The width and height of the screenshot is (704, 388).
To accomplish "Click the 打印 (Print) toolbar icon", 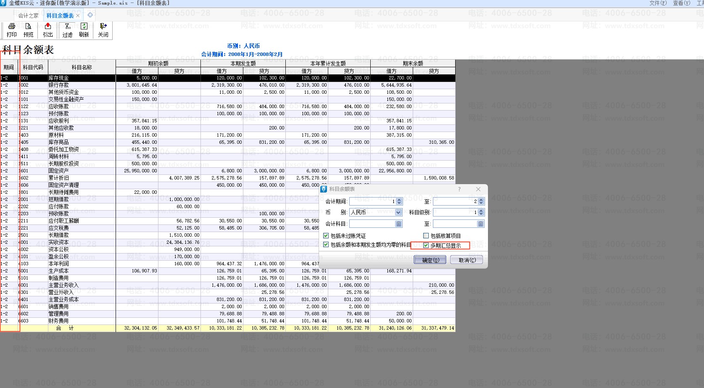I will point(12,30).
